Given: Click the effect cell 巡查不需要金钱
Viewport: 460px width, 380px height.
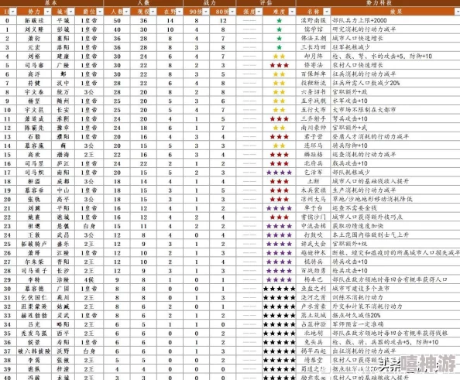Looking at the screenshot, I should pos(396,208).
